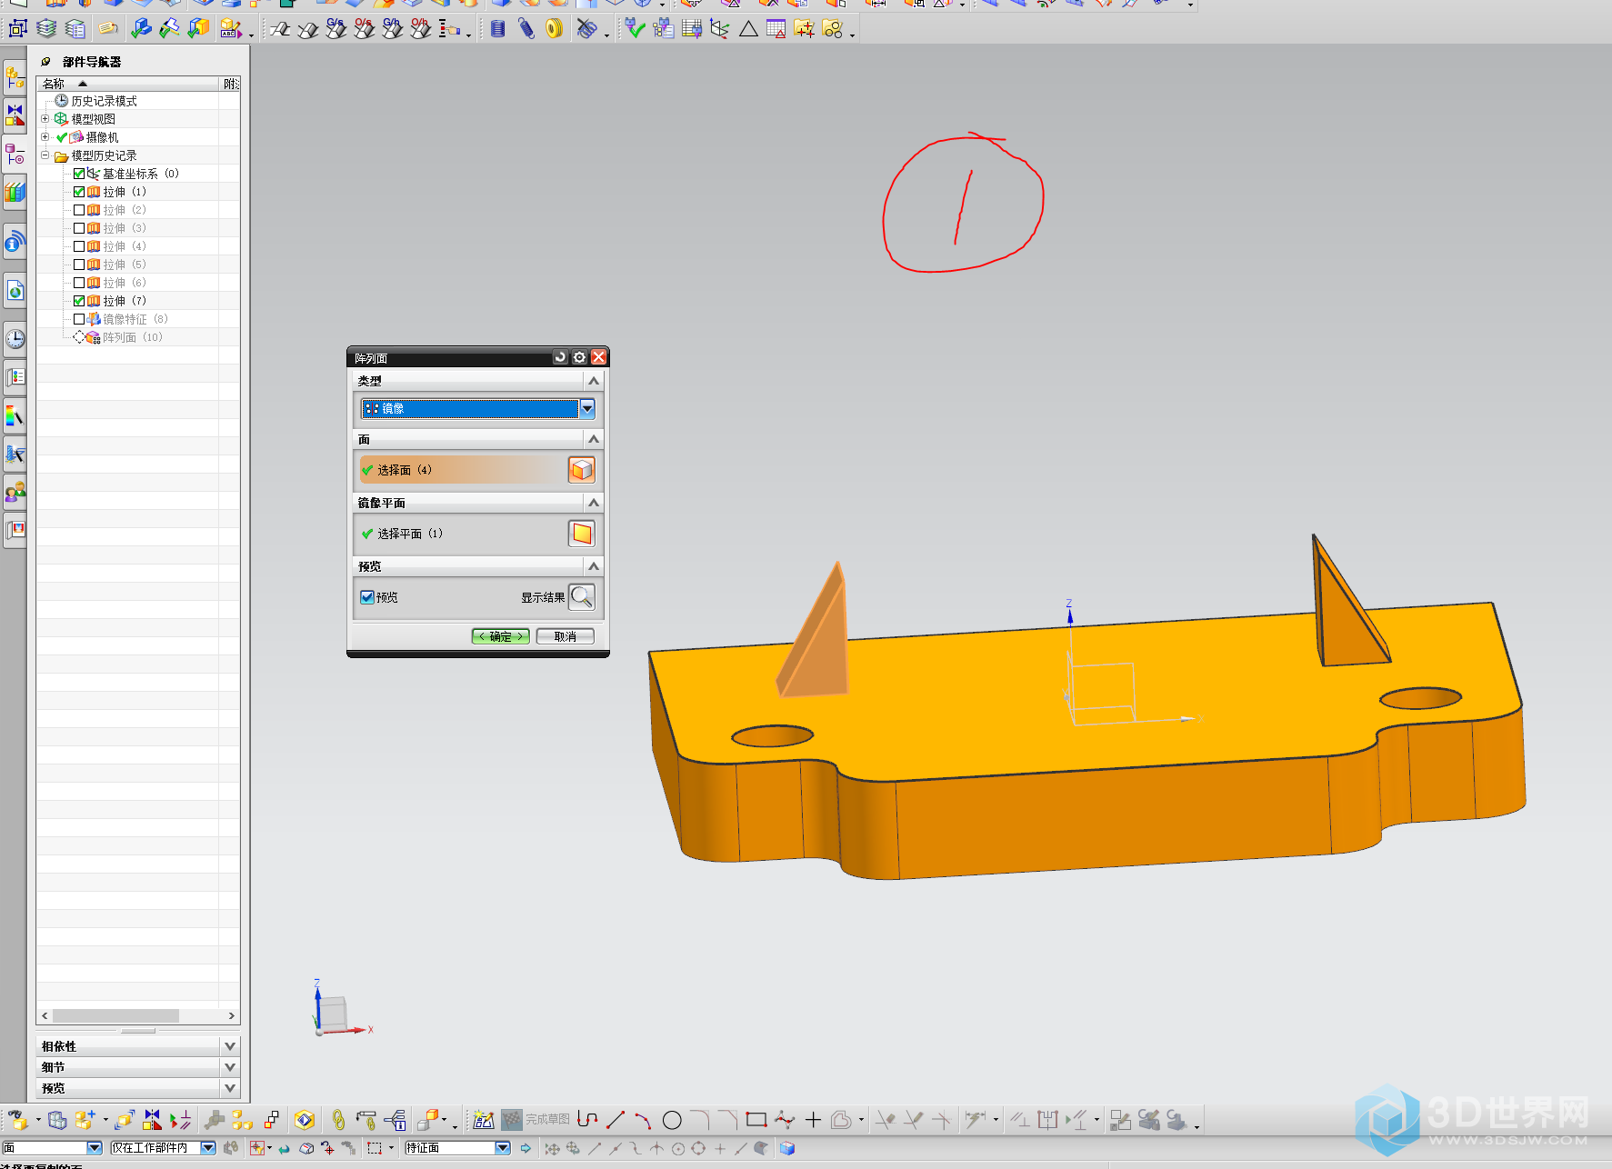This screenshot has width=1612, height=1169.
Task: Click the layer stack icon in toolbar
Action: tap(46, 29)
